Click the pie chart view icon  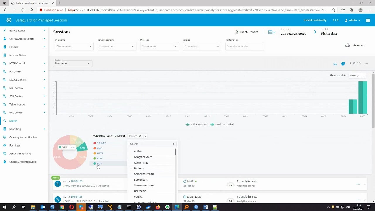[343, 64]
